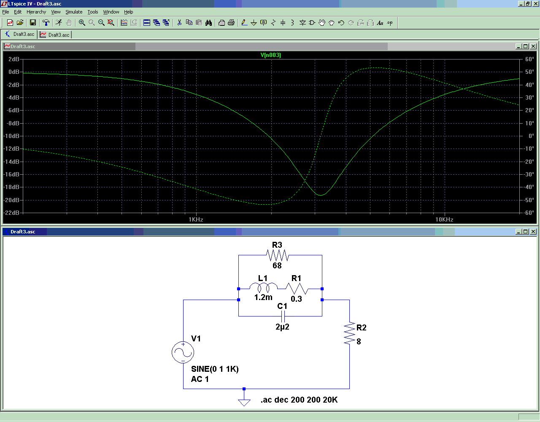Choose the Inductor placement tool

point(292,23)
